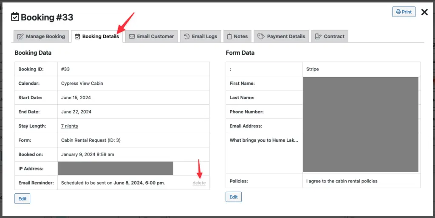This screenshot has height=218, width=435.
Task: Click the Contract signature icon
Action: coord(318,36)
